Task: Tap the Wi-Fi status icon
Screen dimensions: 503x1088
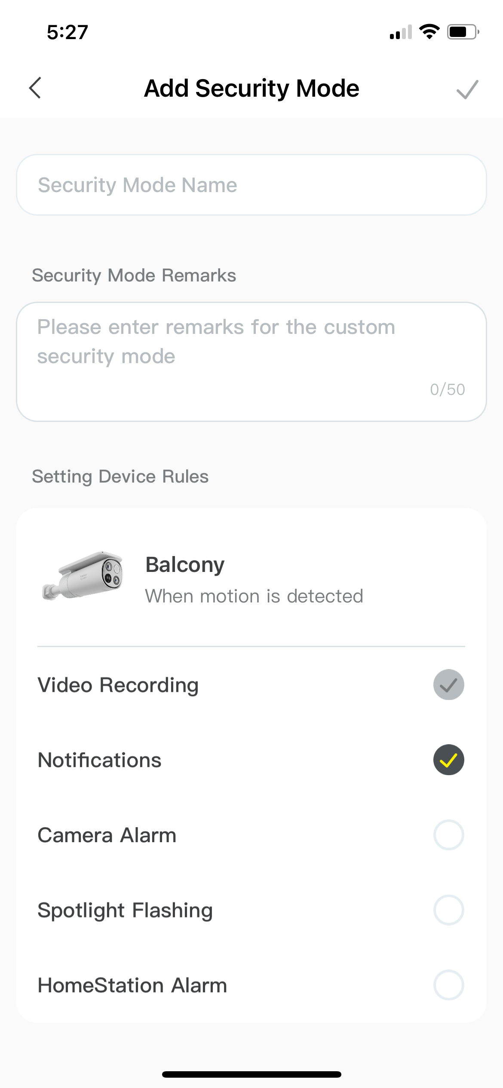Action: pyautogui.click(x=429, y=32)
